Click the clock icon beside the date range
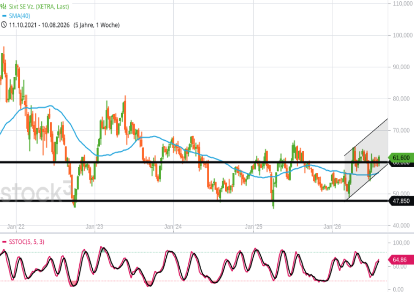Viewport: 414px width, 292px height. [x=4, y=25]
